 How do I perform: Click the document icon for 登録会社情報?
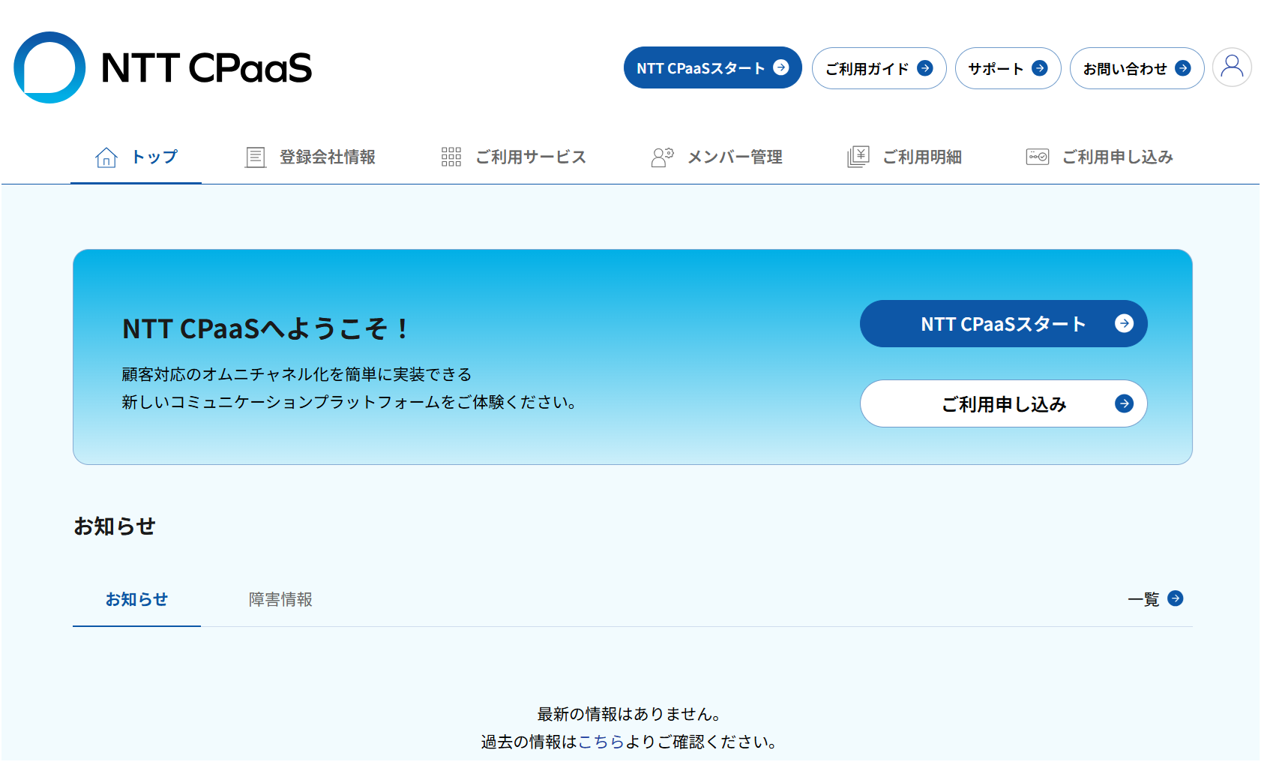click(x=256, y=157)
